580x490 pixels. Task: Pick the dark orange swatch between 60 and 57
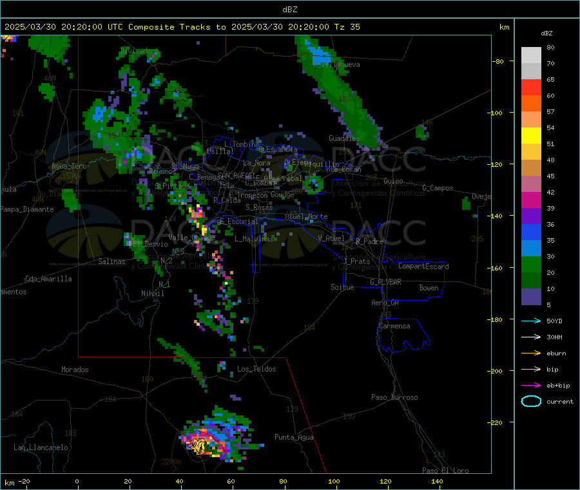tap(531, 104)
